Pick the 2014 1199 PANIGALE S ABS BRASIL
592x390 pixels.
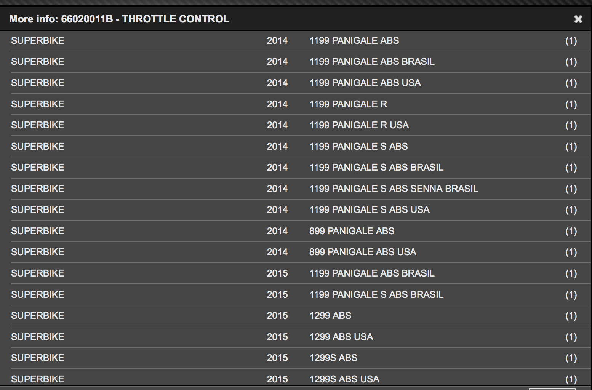click(x=376, y=168)
